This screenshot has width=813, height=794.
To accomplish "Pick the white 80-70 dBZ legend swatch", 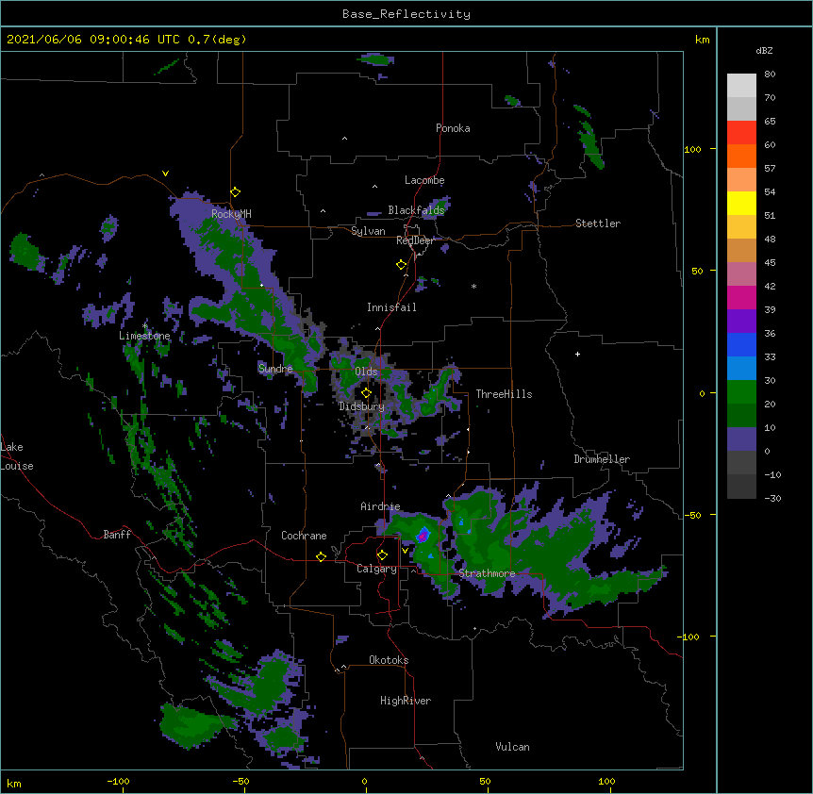I will [741, 86].
